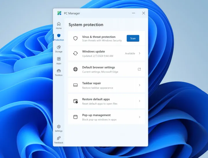
Task: Click the Feedback icon in sidebar
Action: 59,138
